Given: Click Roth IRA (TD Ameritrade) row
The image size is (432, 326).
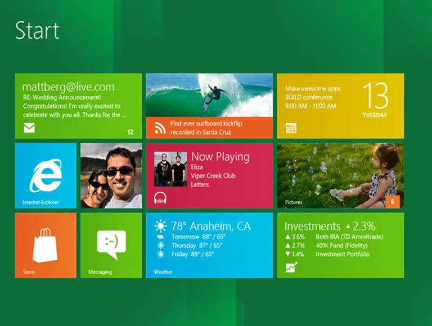Looking at the screenshot, I should coord(349,237).
